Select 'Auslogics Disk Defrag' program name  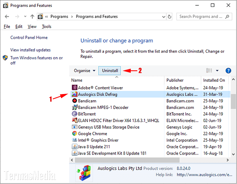98,94
